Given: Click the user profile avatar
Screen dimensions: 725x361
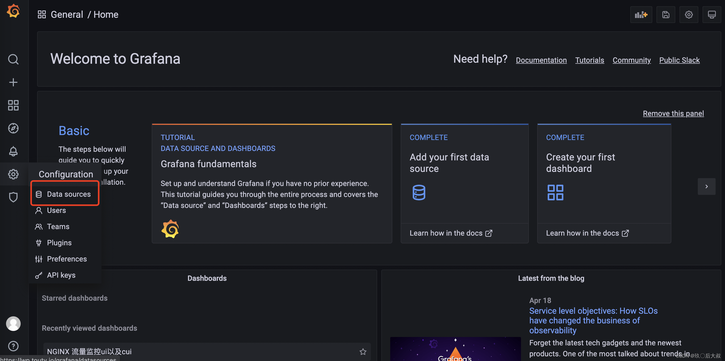Looking at the screenshot, I should [x=13, y=324].
